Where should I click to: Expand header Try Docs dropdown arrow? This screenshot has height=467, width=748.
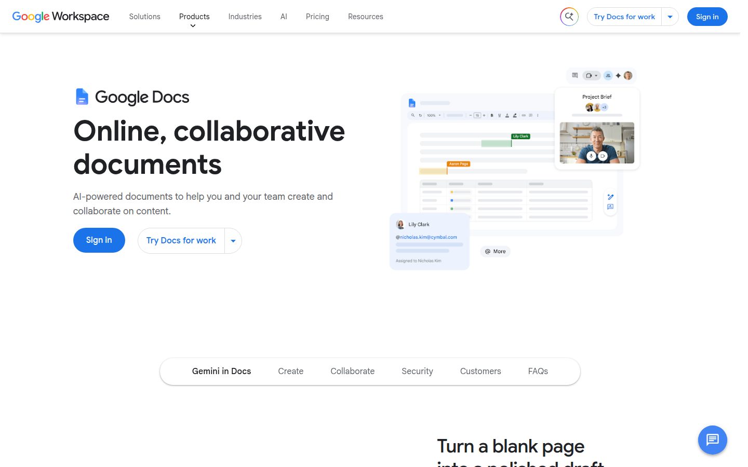pos(670,17)
